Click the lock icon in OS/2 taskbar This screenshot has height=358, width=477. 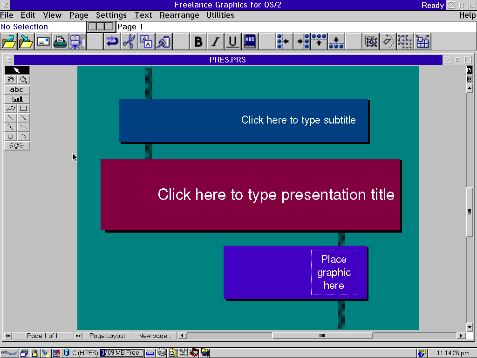pos(34,353)
